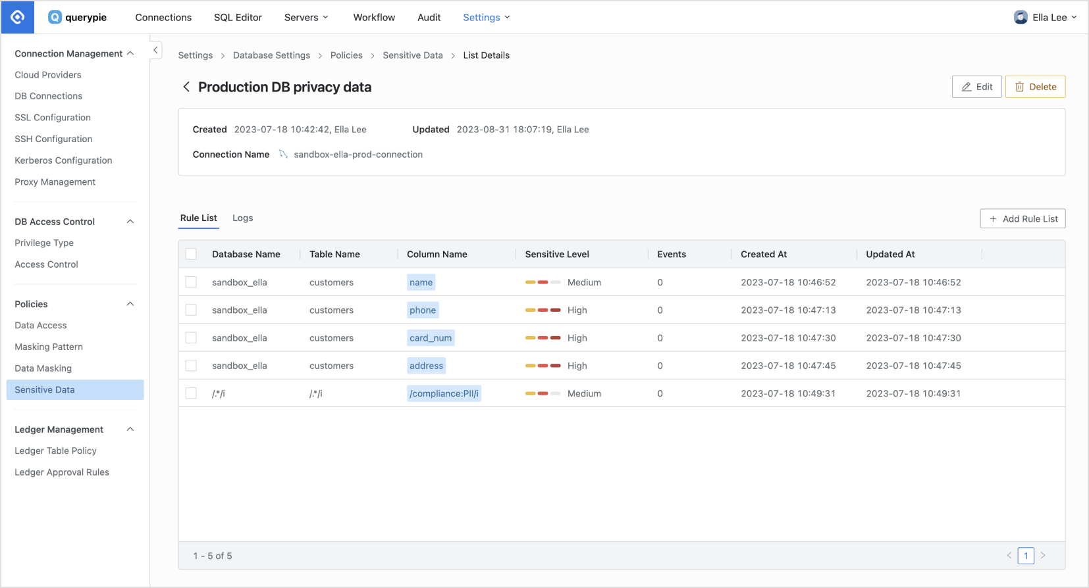Click Settings in breadcrumb
Viewport: 1089px width, 588px height.
[x=196, y=55]
